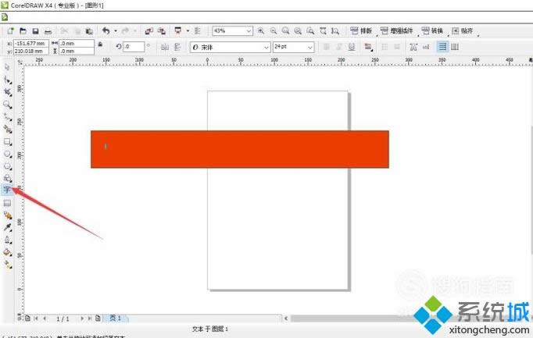The image size is (533, 338).
Task: Add a page after page 1
Action: point(98,318)
